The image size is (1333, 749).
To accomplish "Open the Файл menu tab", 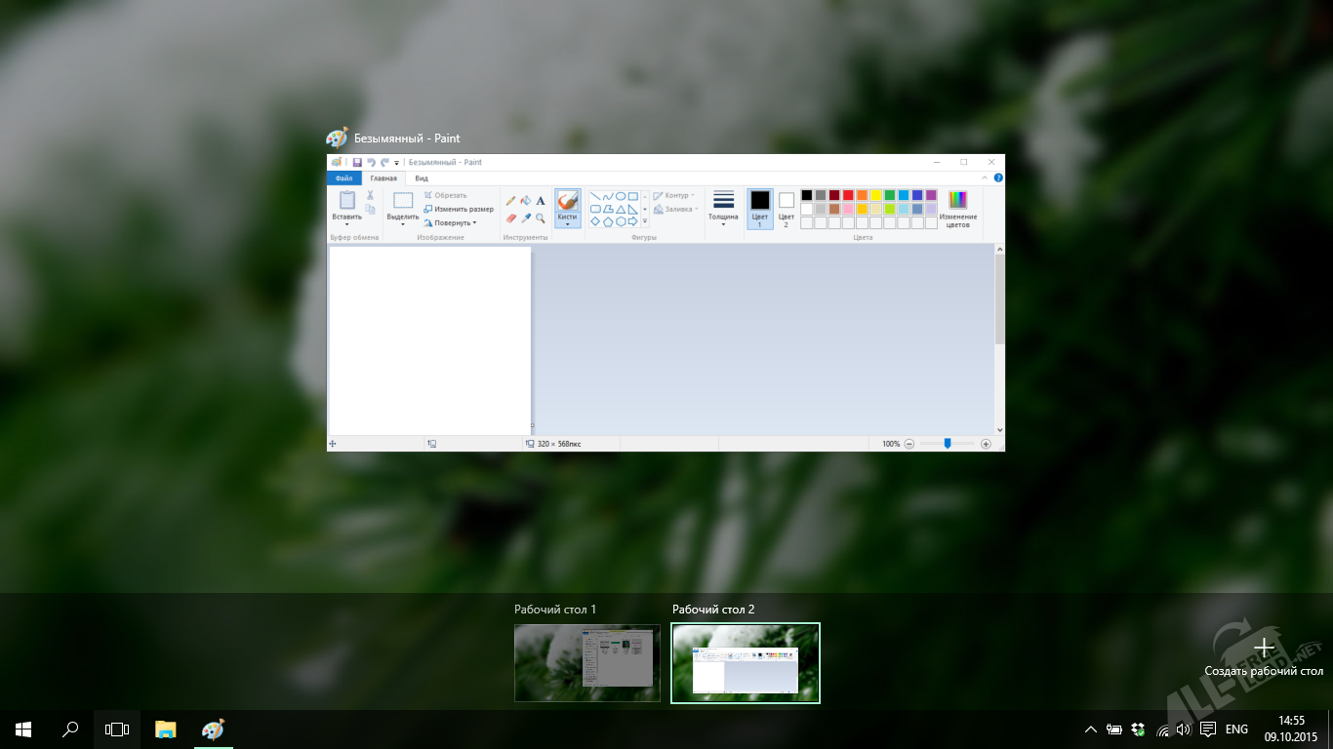I will pos(343,178).
